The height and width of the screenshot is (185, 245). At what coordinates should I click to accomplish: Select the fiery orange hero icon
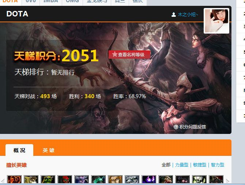click(14, 179)
